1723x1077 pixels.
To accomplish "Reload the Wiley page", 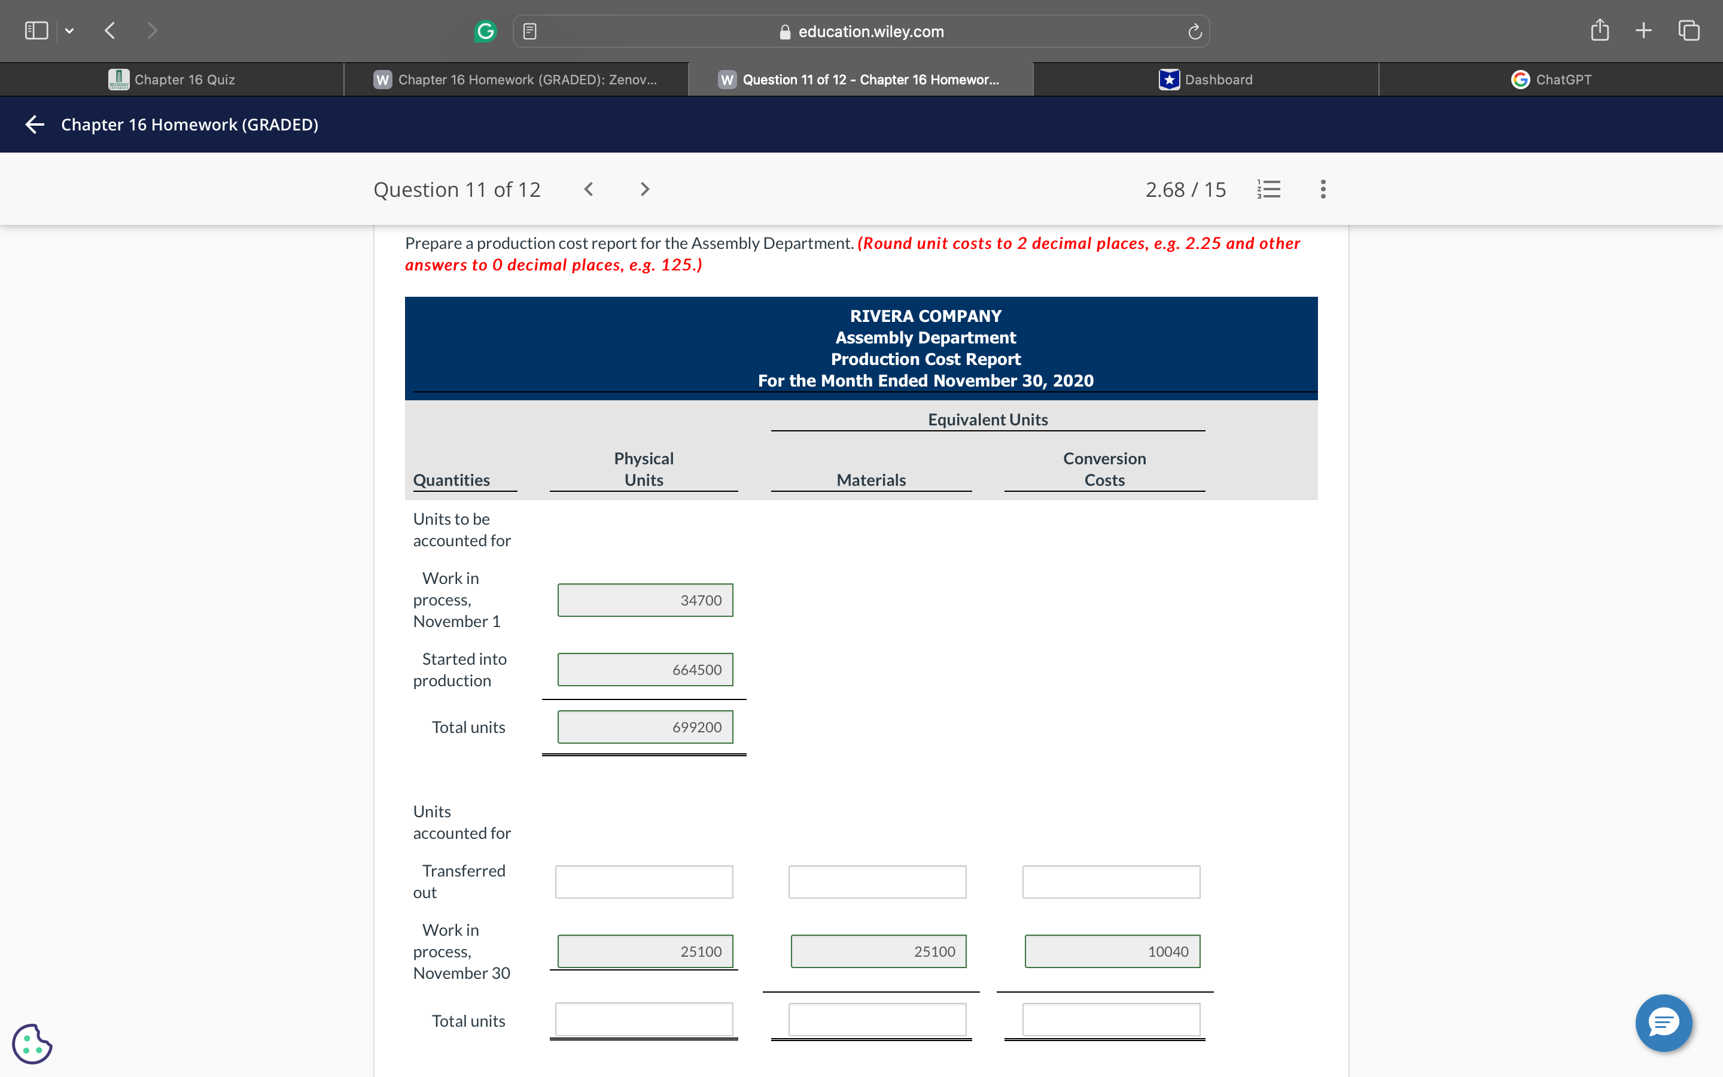I will pos(1194,31).
